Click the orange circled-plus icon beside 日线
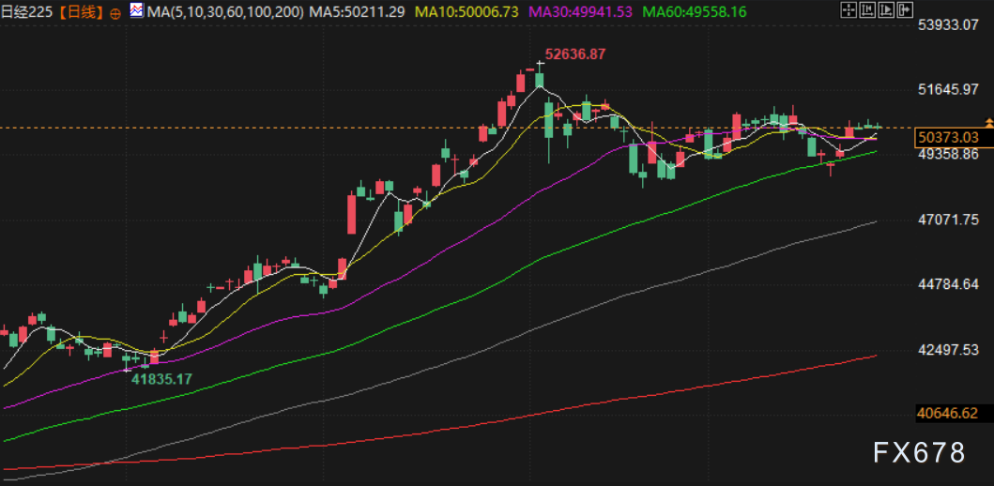This screenshot has height=486, width=994. pos(115,12)
